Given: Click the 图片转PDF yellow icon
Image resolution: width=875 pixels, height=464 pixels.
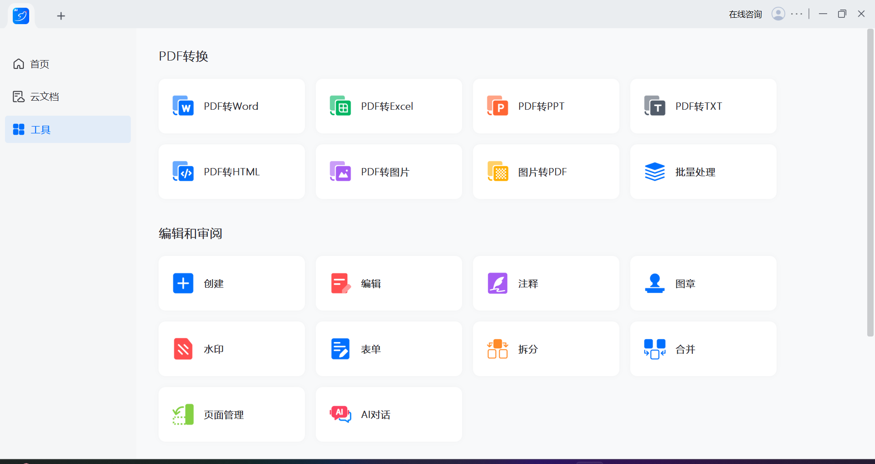Looking at the screenshot, I should (x=498, y=172).
